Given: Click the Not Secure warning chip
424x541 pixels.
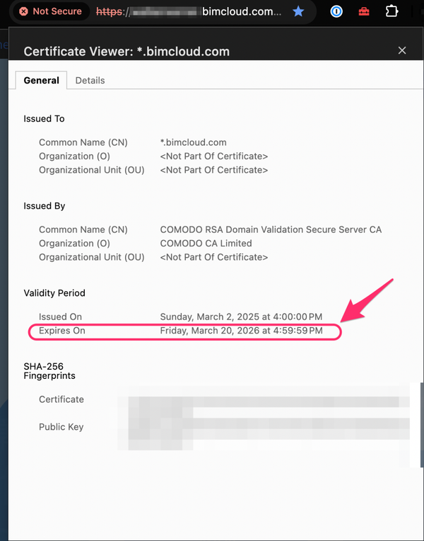Looking at the screenshot, I should pyautogui.click(x=51, y=11).
